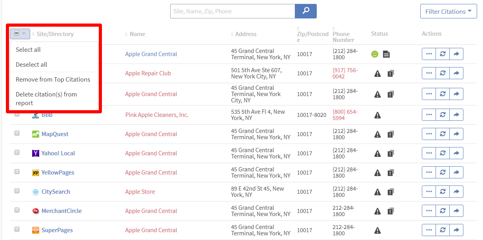Refresh the Yahoo! Local citation
Viewport: 483px width, 240px height.
[443, 153]
